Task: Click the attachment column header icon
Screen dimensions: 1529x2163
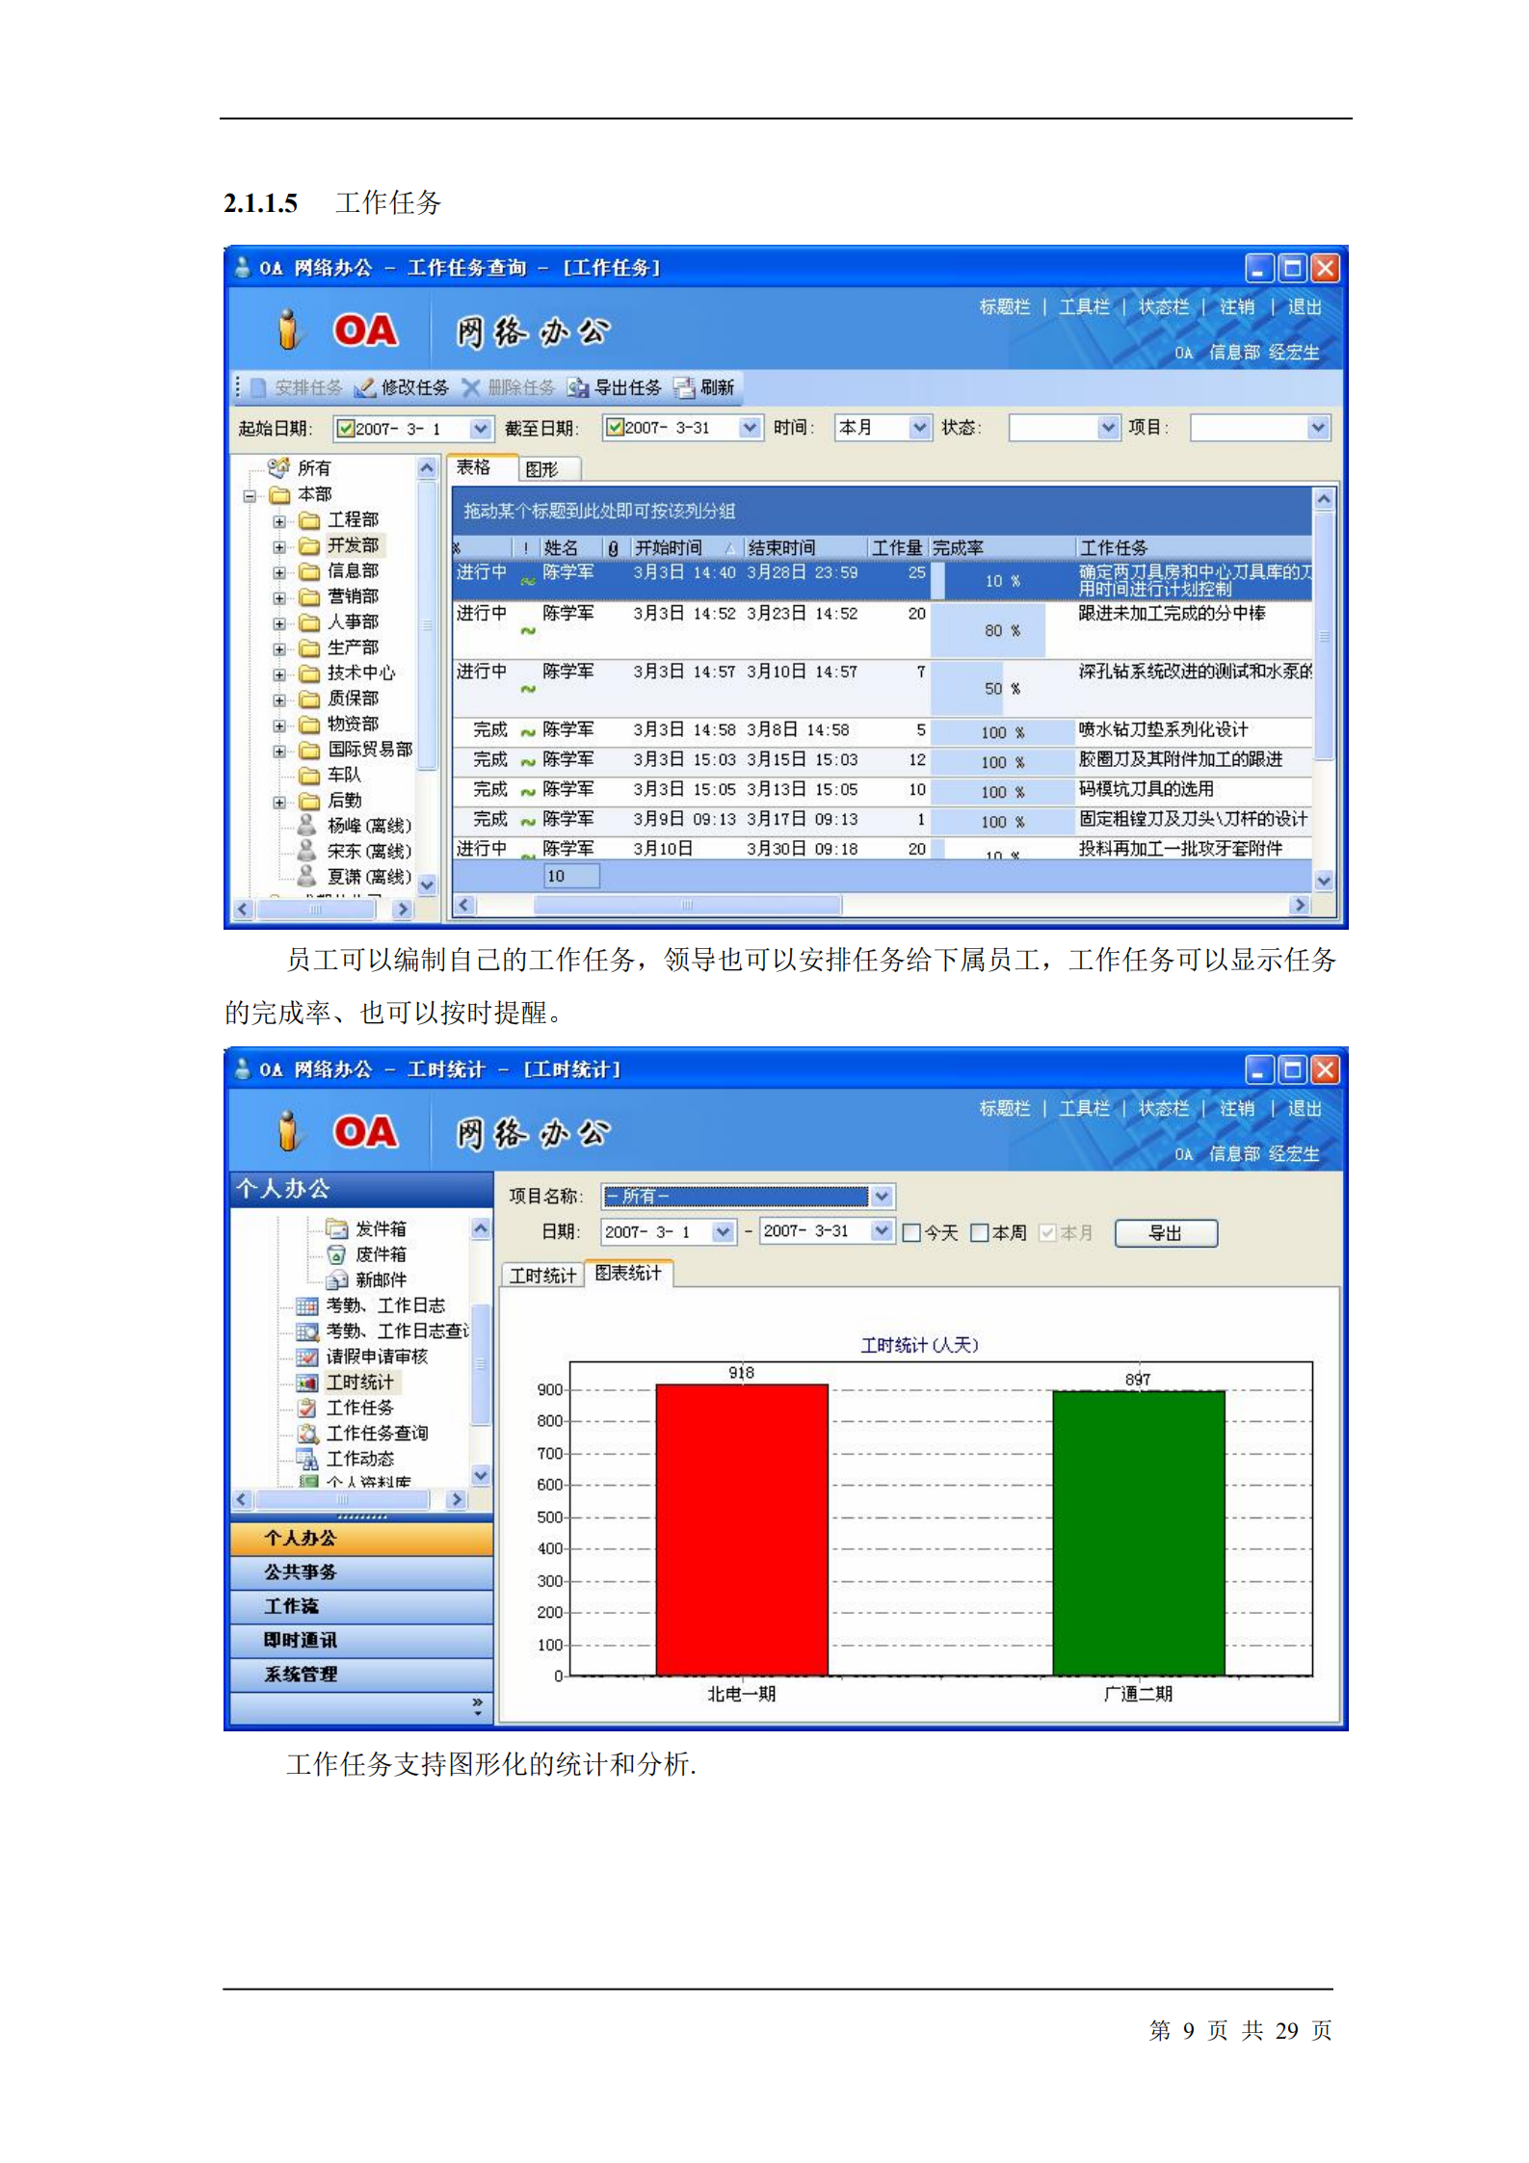Action: coord(612,548)
